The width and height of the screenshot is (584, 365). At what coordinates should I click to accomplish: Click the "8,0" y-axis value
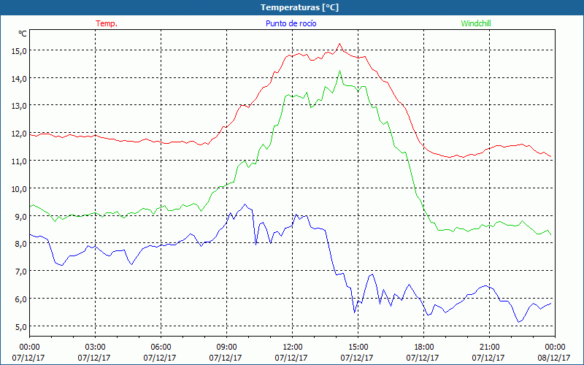[21, 244]
